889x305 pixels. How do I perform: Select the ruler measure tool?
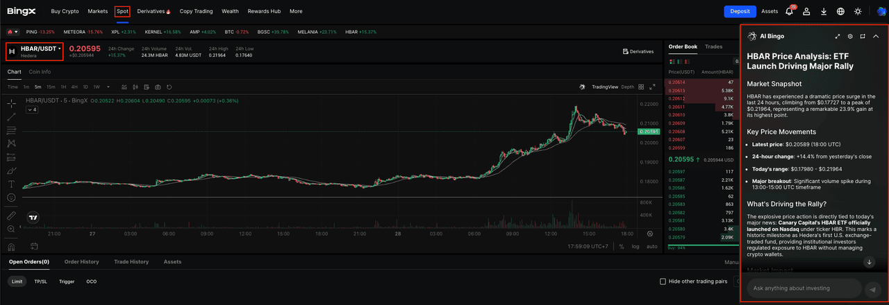11,216
